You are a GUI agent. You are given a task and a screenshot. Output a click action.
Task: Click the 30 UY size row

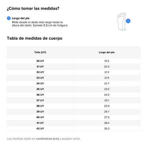[73, 61]
